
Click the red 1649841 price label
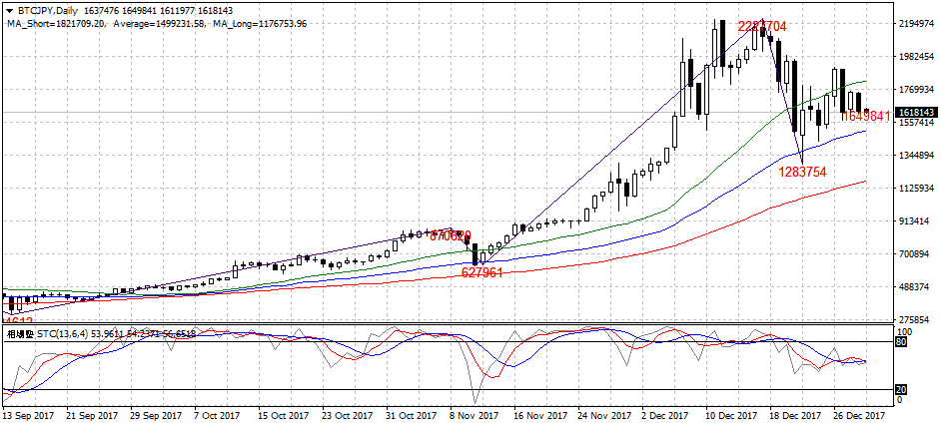coord(865,117)
